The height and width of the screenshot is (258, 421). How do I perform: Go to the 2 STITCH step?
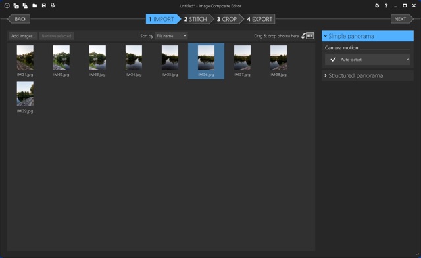[196, 19]
